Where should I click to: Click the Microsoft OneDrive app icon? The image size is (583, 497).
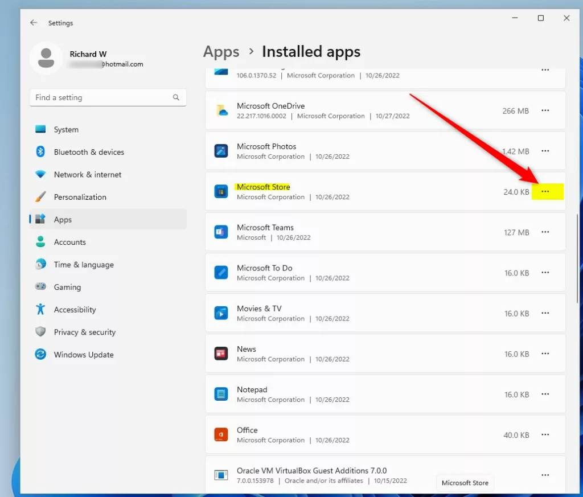tap(221, 110)
